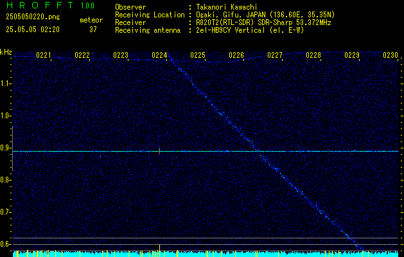Click the meteor label

tap(91, 20)
